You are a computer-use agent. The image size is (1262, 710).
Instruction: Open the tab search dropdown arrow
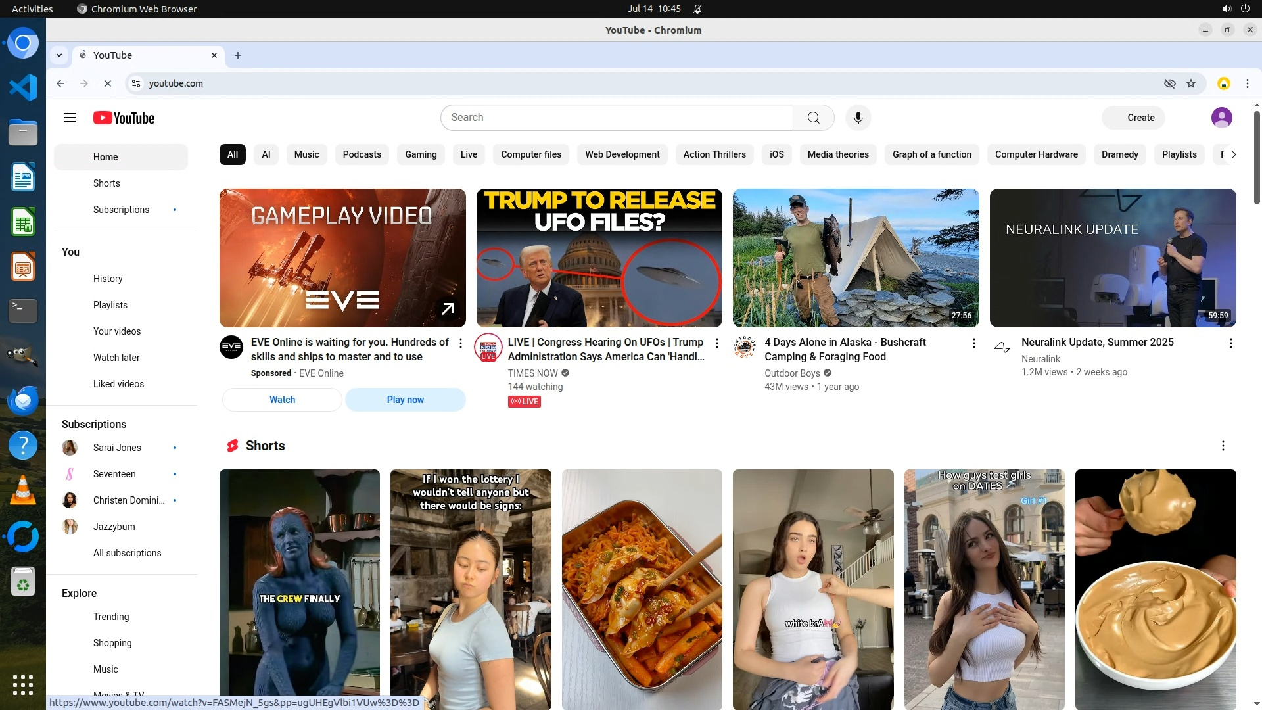(x=59, y=55)
